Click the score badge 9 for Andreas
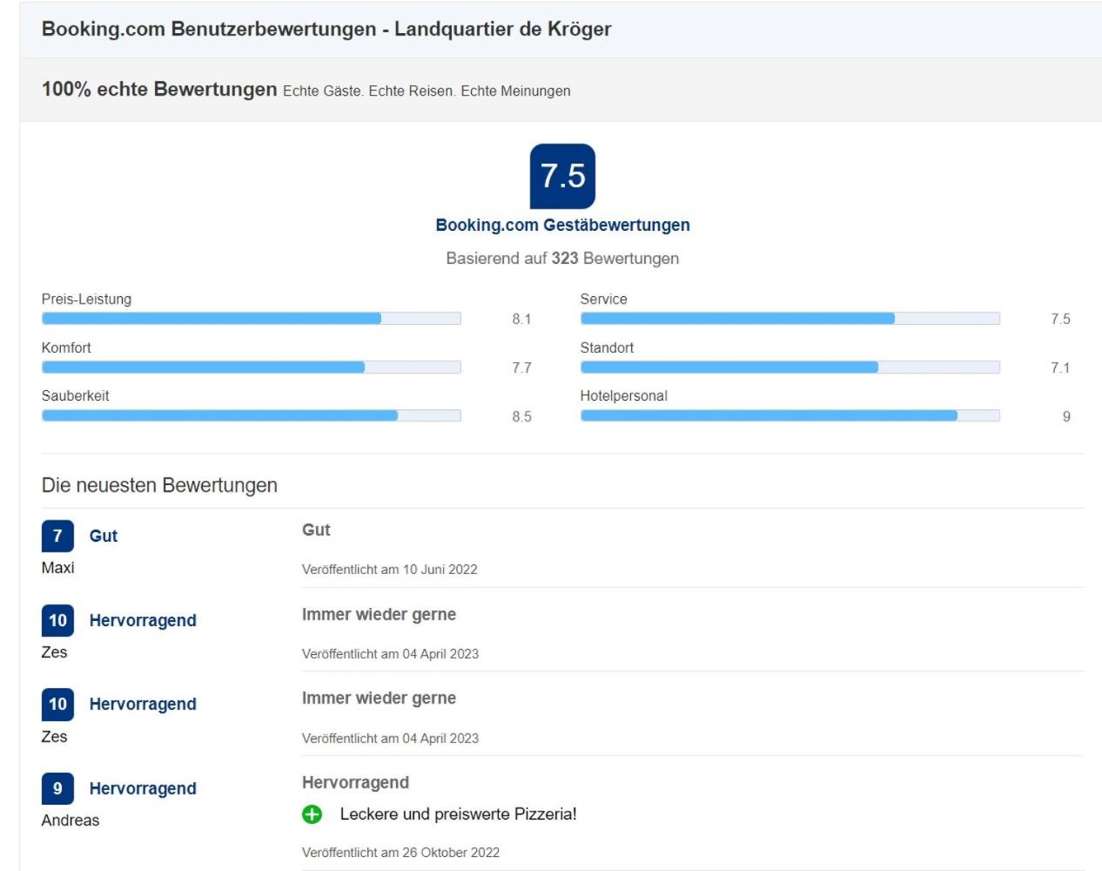 [x=57, y=788]
